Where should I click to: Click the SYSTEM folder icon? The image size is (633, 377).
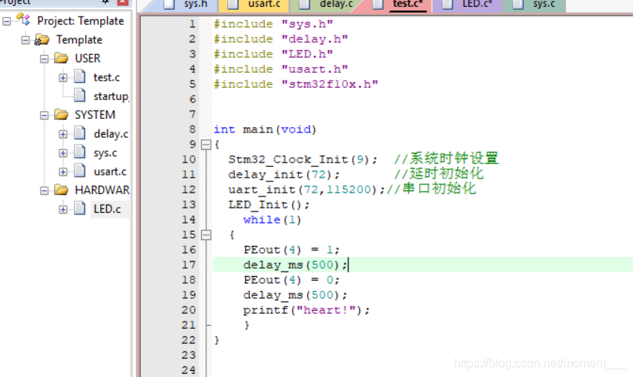click(62, 114)
